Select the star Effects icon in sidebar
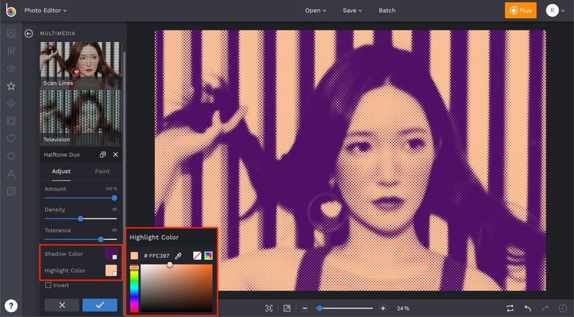The width and height of the screenshot is (574, 317). tap(11, 86)
